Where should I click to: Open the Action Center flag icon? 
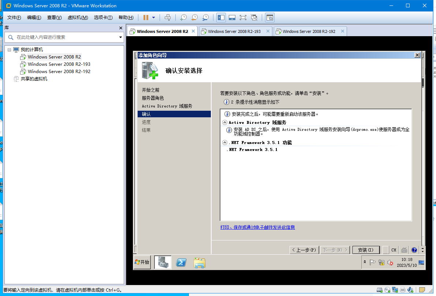click(x=373, y=262)
